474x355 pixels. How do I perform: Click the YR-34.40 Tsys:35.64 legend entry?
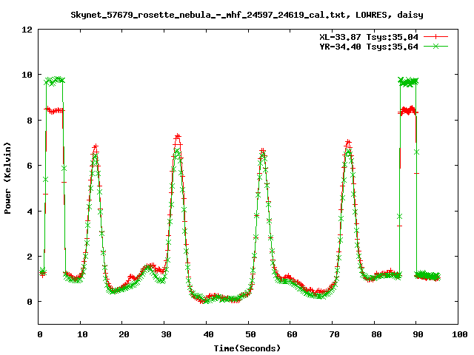click(x=369, y=47)
